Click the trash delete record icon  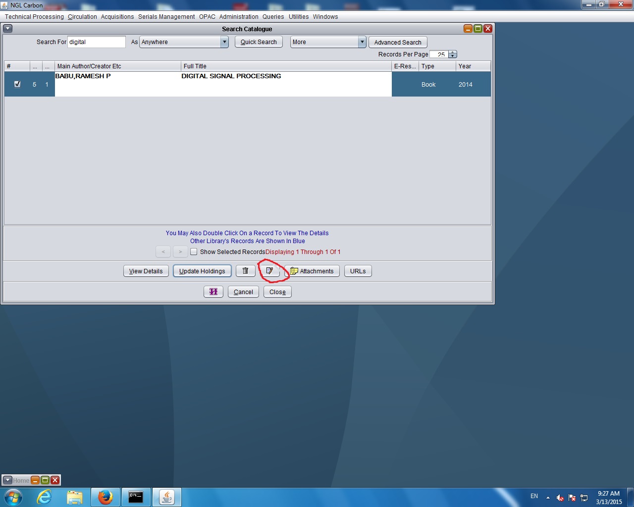click(x=245, y=271)
